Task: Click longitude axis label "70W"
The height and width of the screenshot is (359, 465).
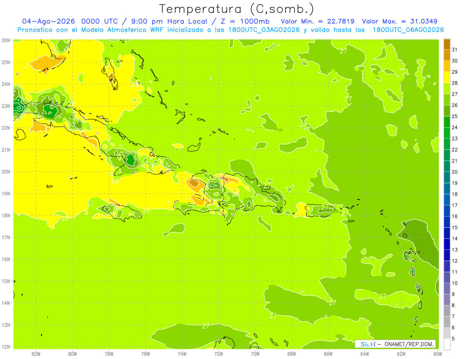Action: (255, 354)
